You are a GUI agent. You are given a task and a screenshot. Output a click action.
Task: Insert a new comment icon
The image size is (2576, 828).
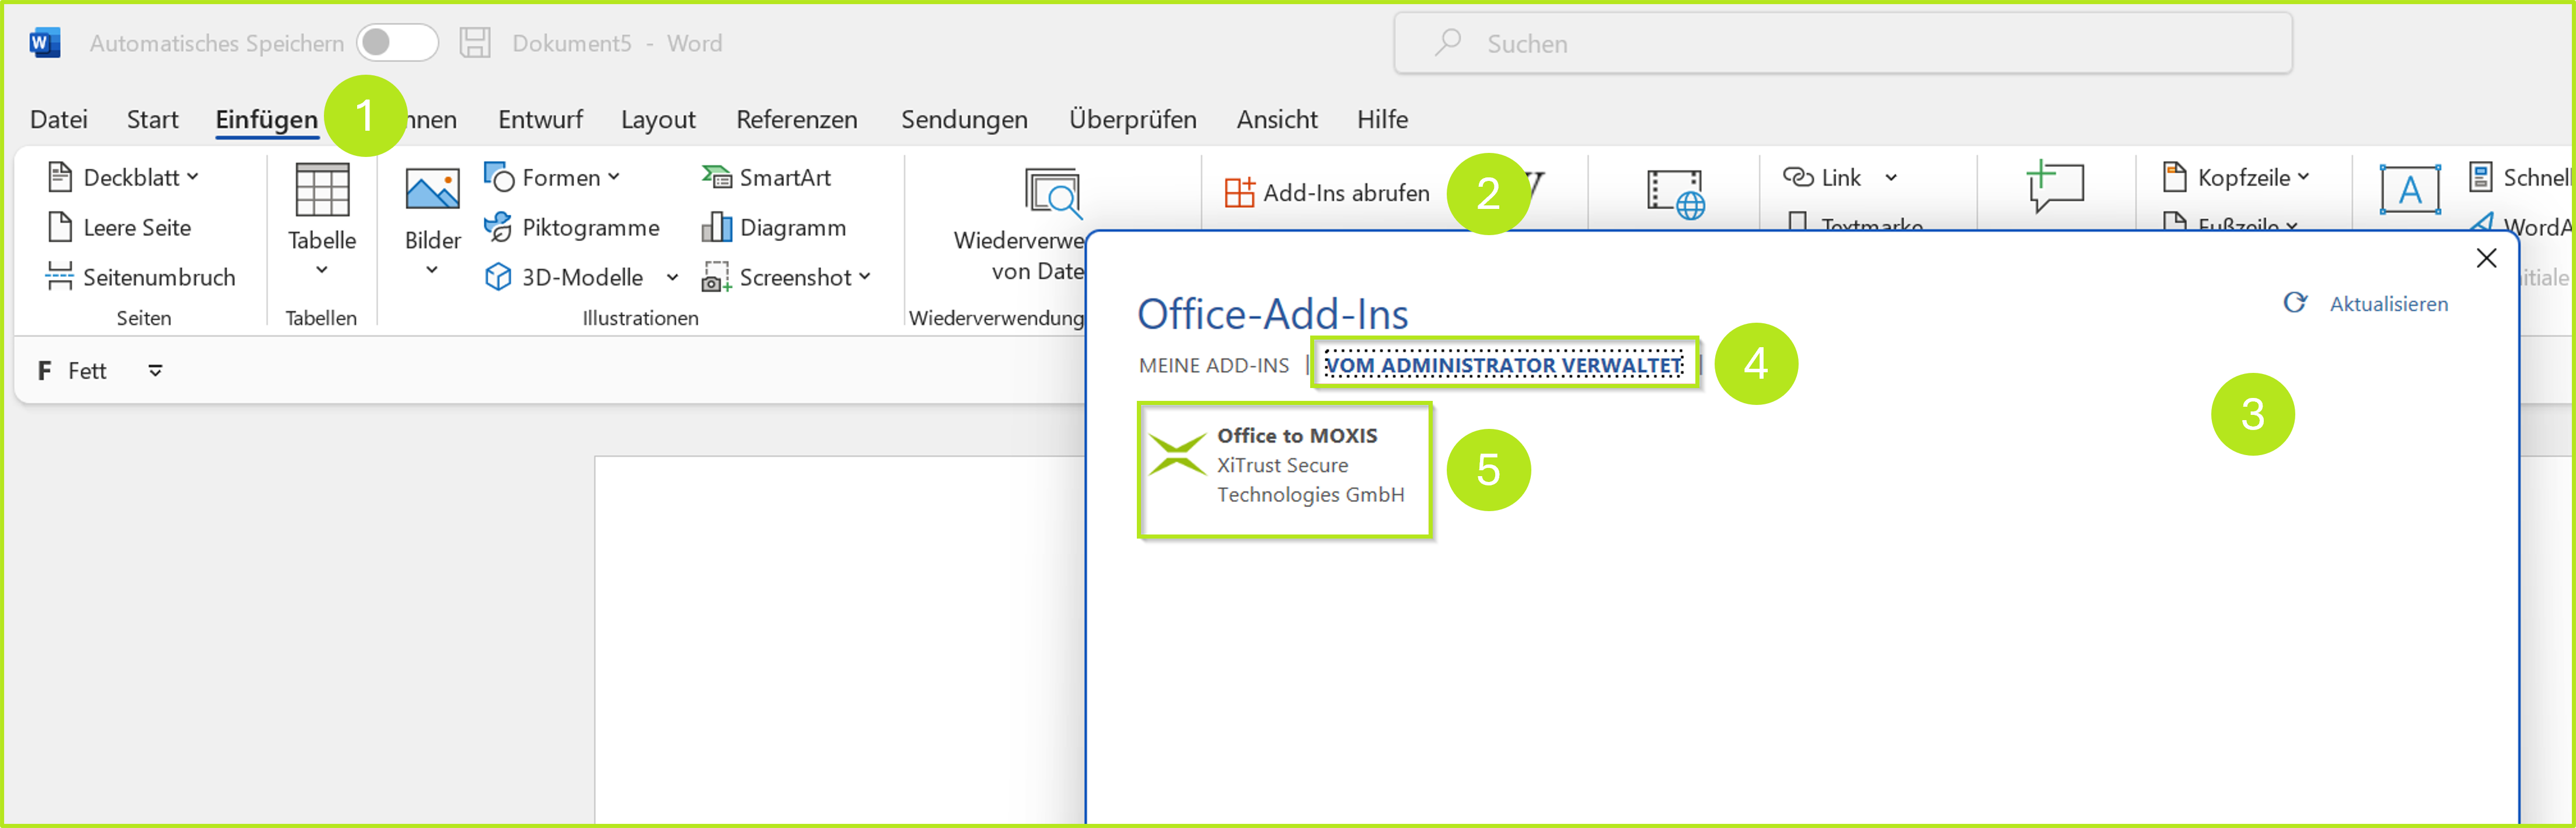(2055, 186)
